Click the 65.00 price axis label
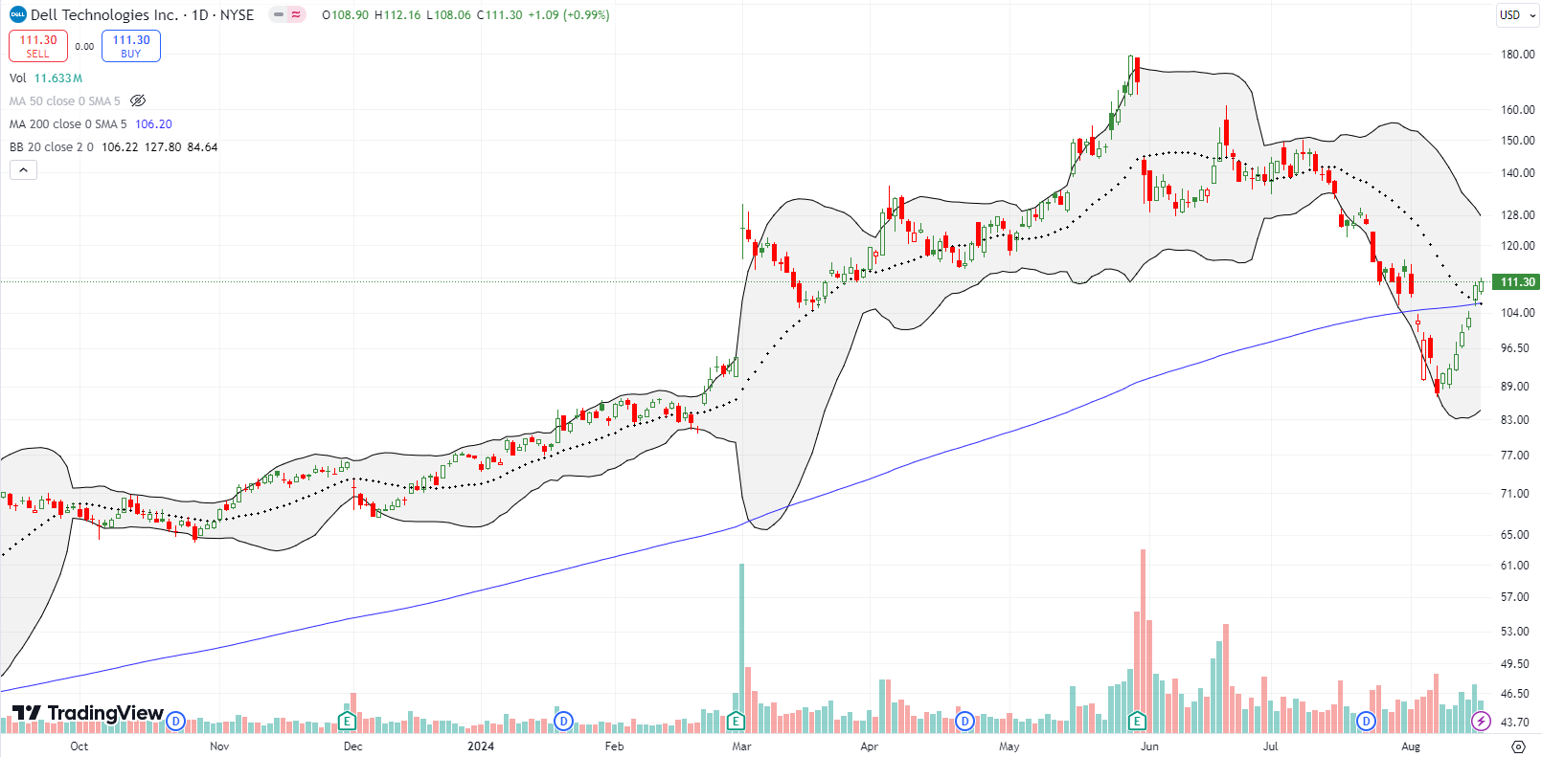This screenshot has height=757, width=1542. click(1515, 535)
